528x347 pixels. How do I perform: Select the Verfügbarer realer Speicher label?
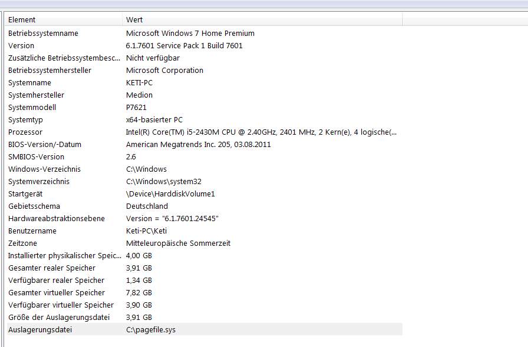pyautogui.click(x=56, y=281)
